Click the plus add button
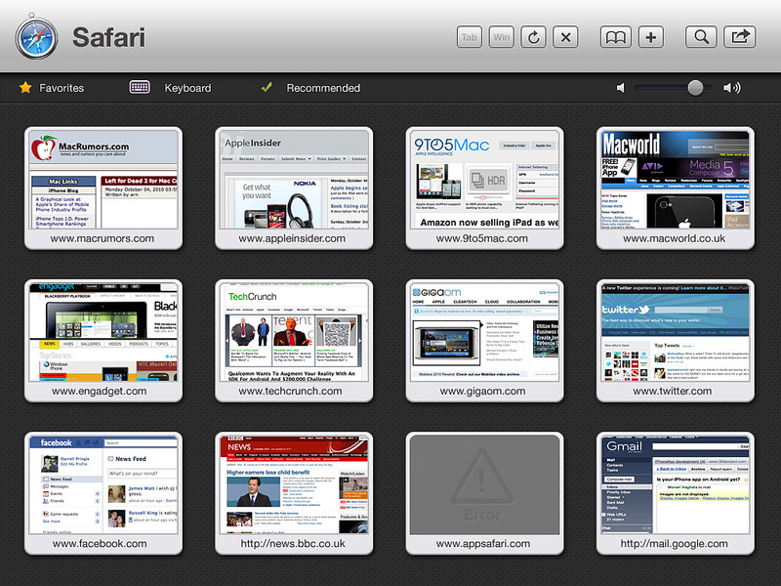The height and width of the screenshot is (586, 781). [651, 37]
